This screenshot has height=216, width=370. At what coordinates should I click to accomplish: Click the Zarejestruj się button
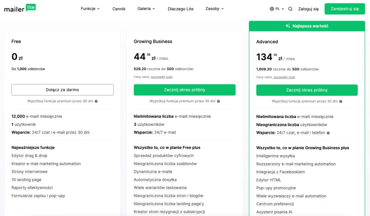(344, 9)
